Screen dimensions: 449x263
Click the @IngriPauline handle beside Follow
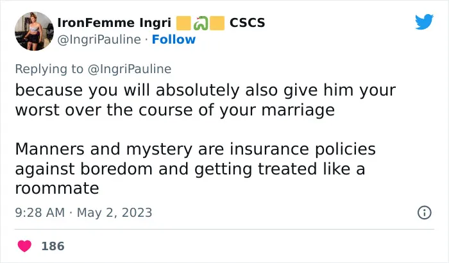pos(99,40)
